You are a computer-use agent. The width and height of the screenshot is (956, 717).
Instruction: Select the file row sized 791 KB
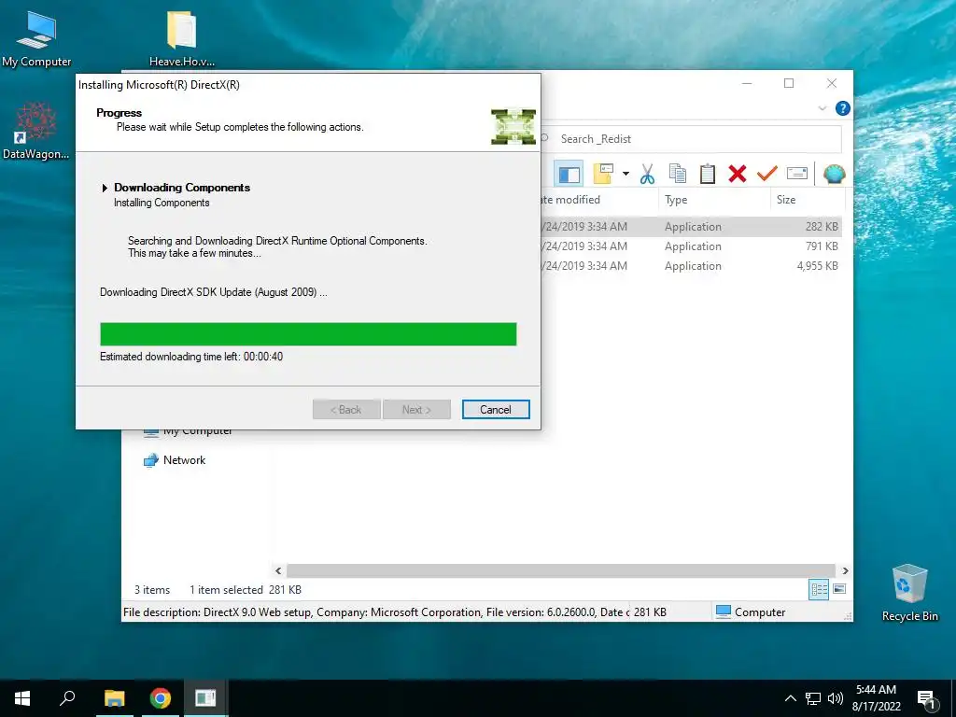(692, 246)
